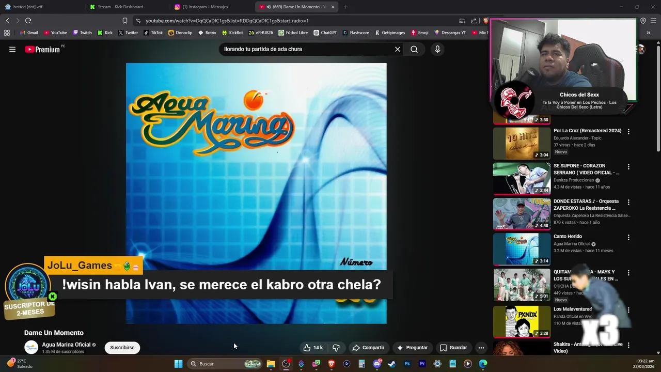The image size is (661, 372).
Task: Open the Fútbol Libre bookmark
Action: click(293, 33)
